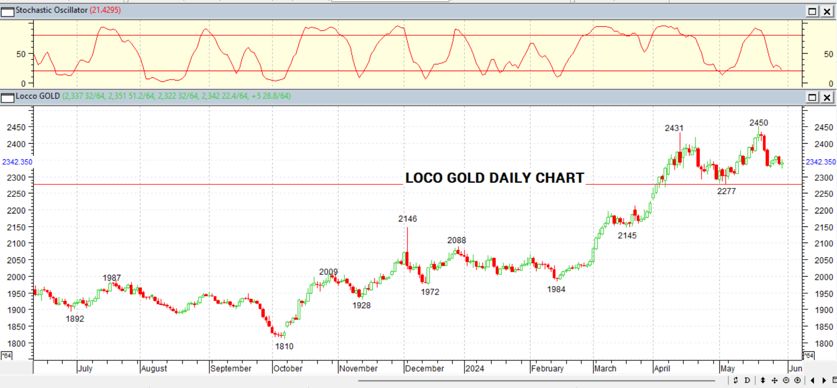This screenshot has width=837, height=388.
Task: Click the right blue 2342.350 price marker
Action: coord(821,162)
